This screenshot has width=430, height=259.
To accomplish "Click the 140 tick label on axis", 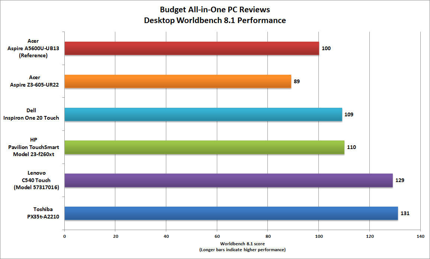I will click(420, 236).
